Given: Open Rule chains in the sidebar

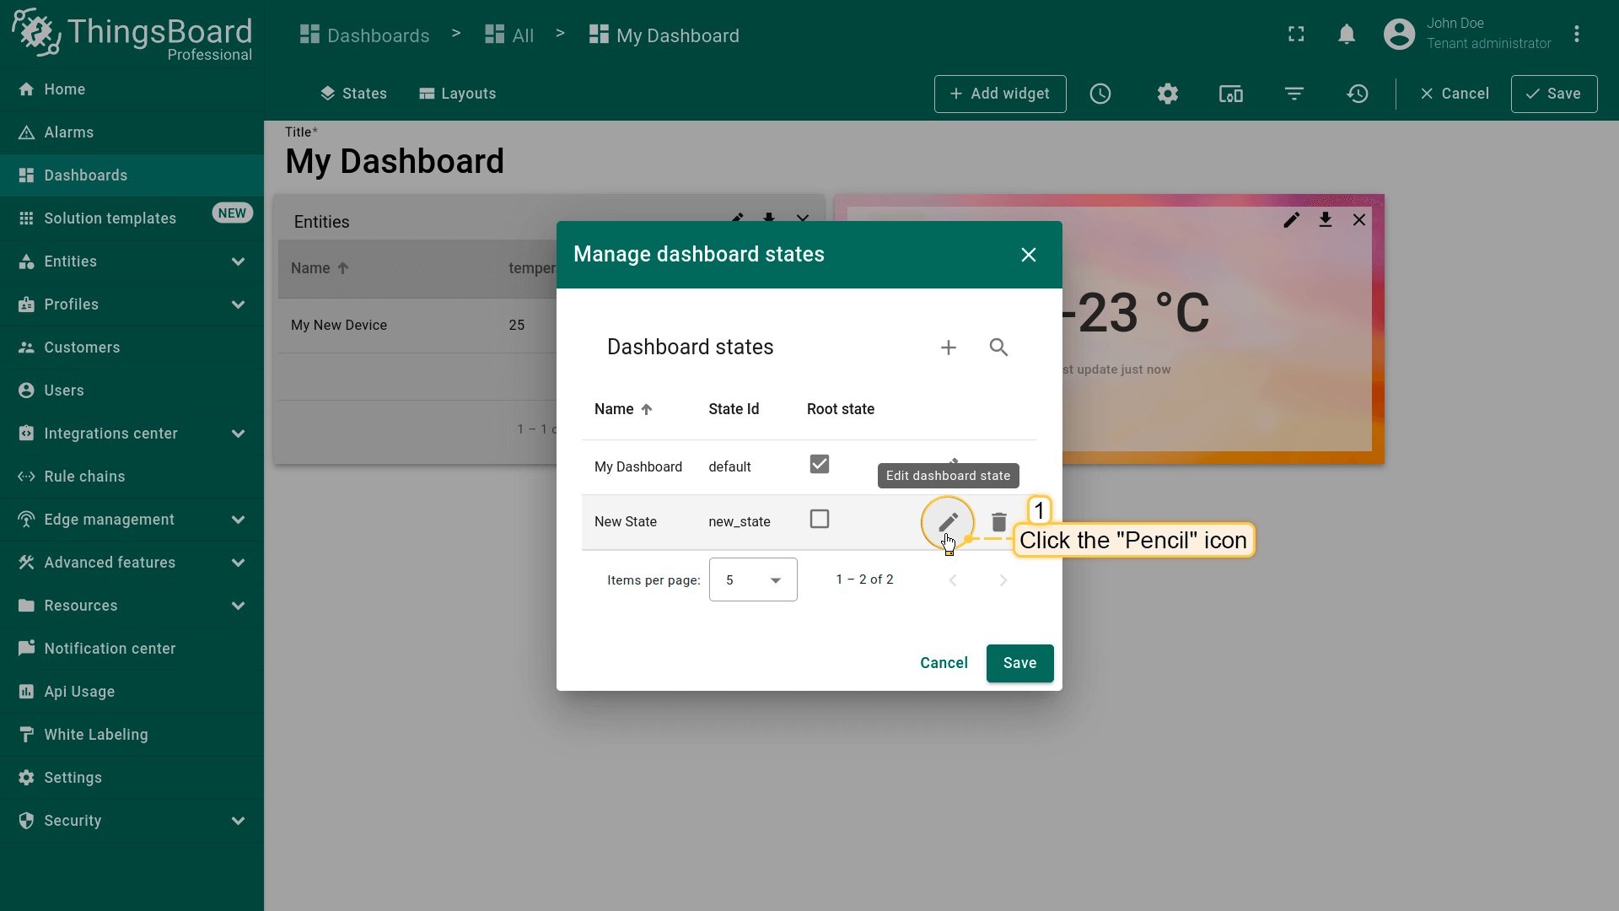Looking at the screenshot, I should pos(84,477).
